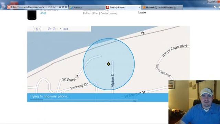Screen dimensions: 220x124
Task: Click the browser Home icon
Action: point(214,7)
